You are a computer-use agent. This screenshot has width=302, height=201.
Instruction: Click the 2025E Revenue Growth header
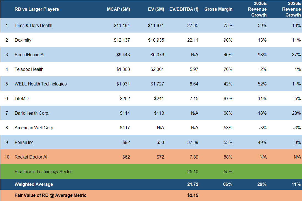[x=259, y=9]
